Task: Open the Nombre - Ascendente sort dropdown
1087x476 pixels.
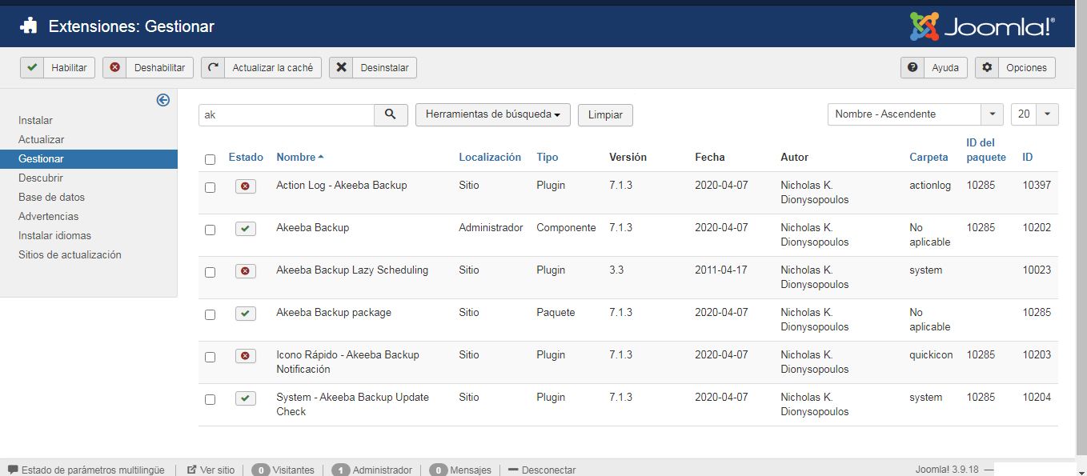Action: (x=915, y=114)
